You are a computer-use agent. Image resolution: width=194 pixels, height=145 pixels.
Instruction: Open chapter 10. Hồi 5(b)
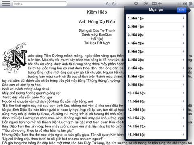point(156,93)
